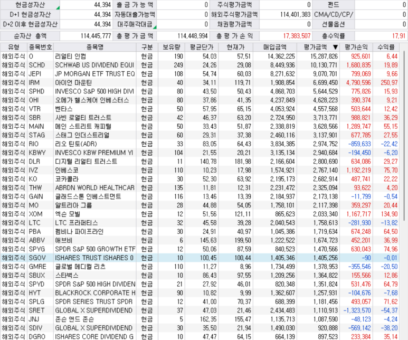Click the D+1 현금성자산 label

[x=30, y=15]
